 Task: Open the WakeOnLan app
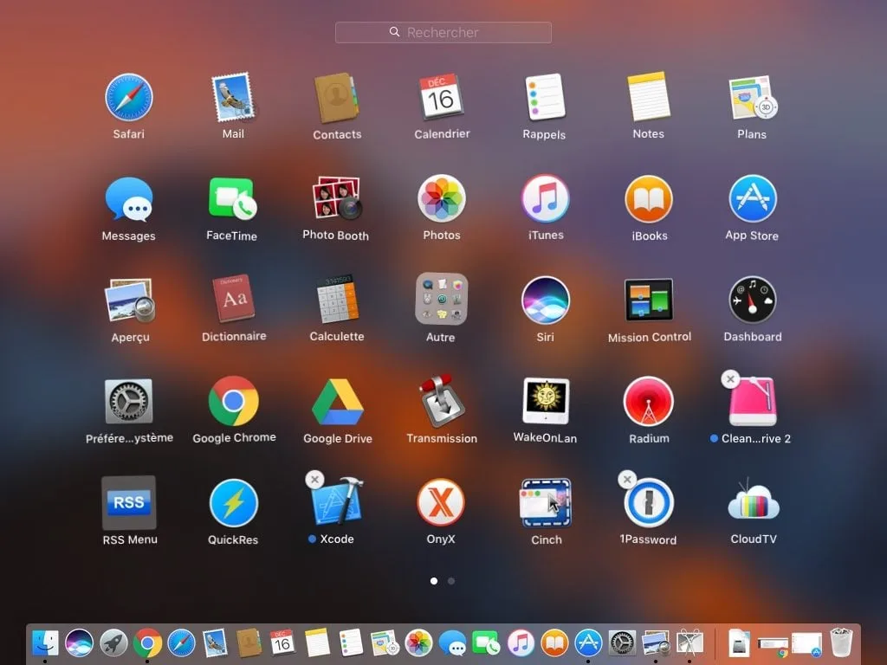pos(546,401)
